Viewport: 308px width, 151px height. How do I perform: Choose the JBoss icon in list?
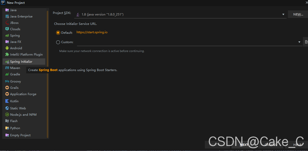[x=7, y=23]
